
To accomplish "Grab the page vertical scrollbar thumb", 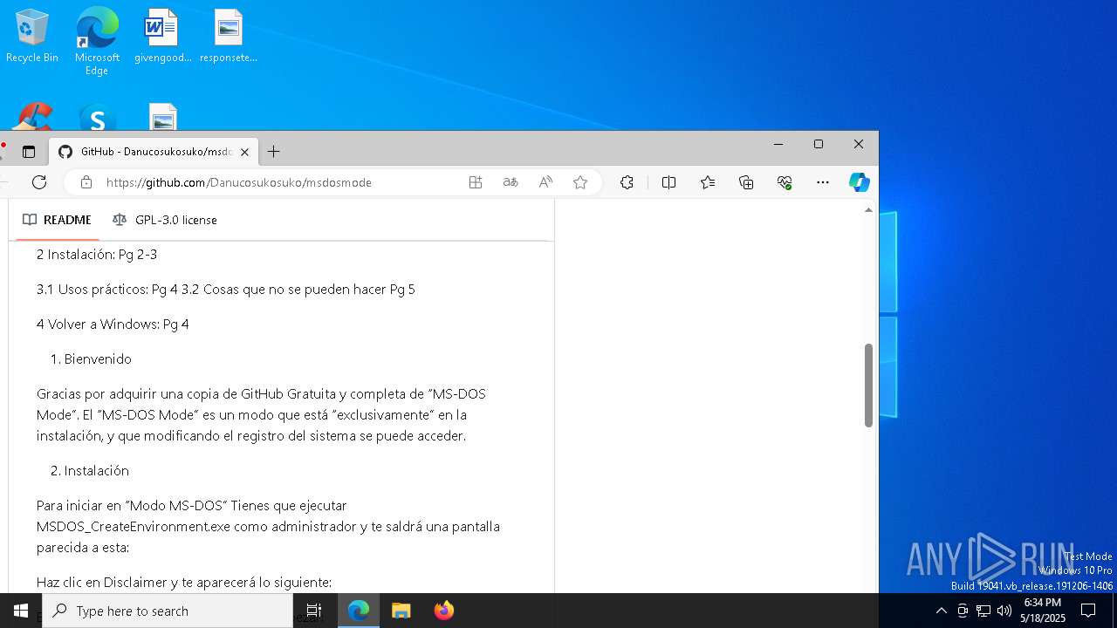I will [x=868, y=386].
